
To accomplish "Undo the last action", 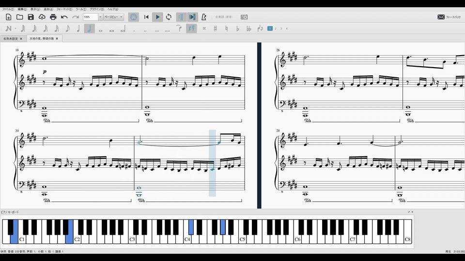I will pyautogui.click(x=64, y=17).
